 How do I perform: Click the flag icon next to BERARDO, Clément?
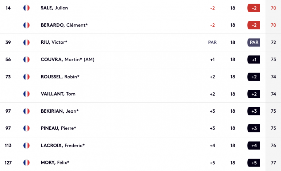point(26,25)
